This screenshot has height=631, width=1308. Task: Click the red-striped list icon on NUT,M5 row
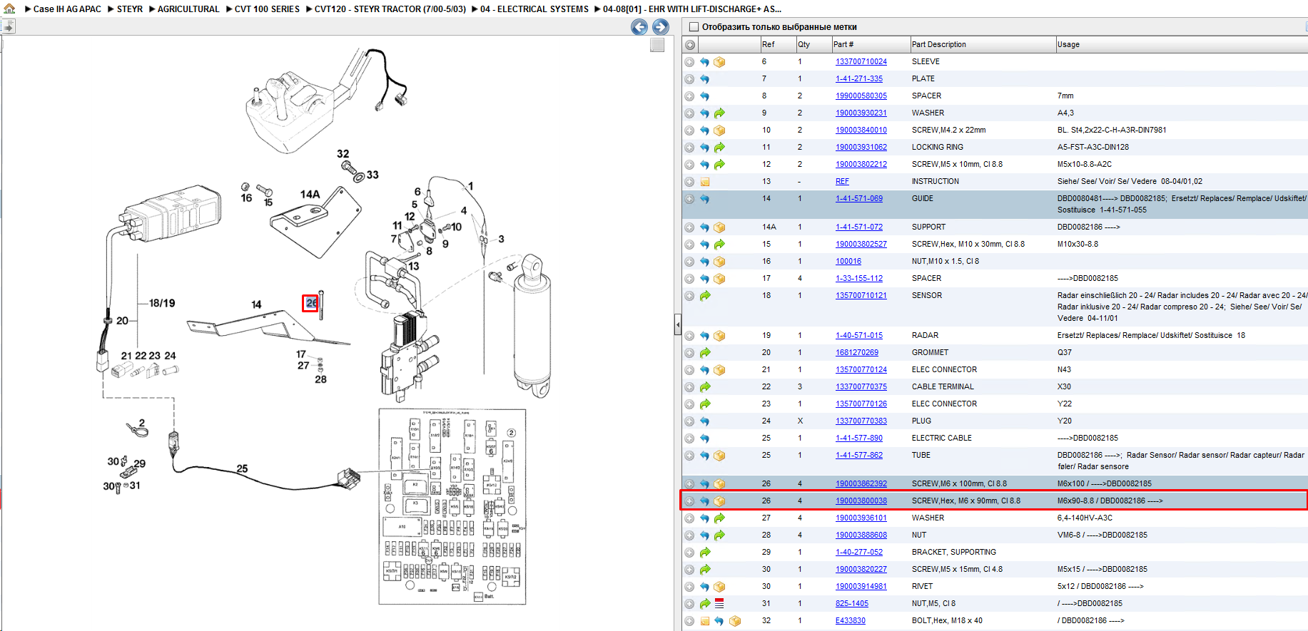coord(719,604)
